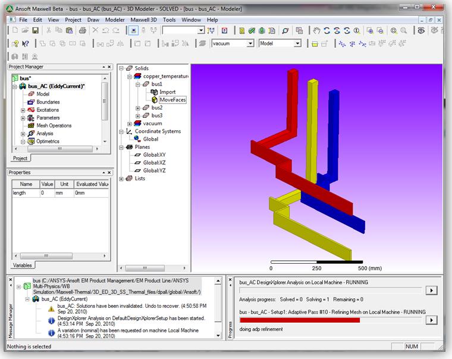
Task: Click the Open file toolbar icon
Action: pos(25,30)
